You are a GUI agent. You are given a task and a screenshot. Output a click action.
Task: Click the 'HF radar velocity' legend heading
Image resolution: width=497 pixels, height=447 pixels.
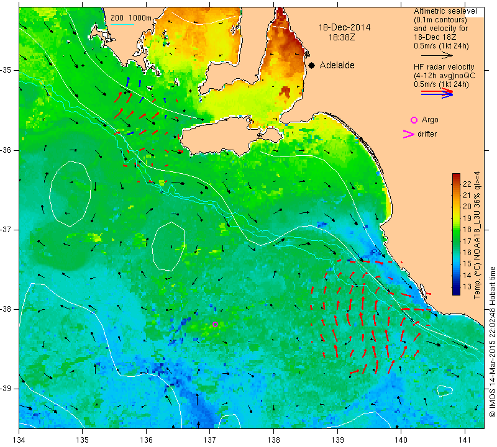[x=444, y=67]
